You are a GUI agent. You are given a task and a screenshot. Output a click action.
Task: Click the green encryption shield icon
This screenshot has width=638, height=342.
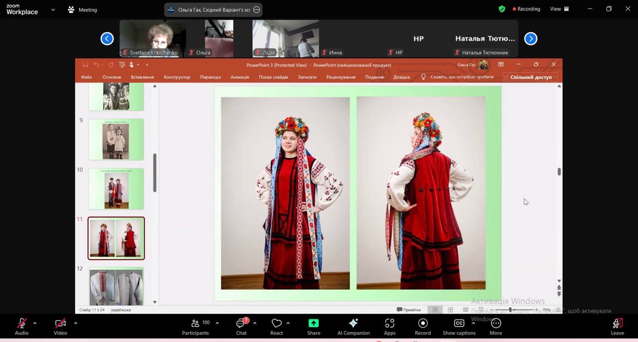pos(502,9)
